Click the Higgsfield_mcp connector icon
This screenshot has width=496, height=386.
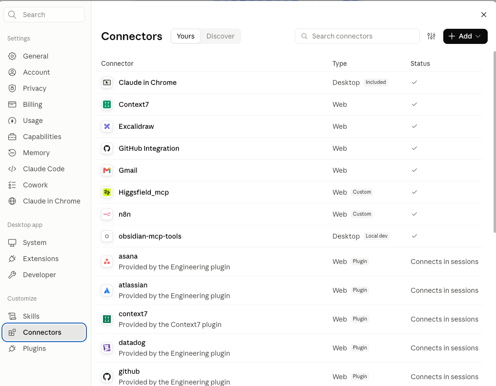point(107,192)
